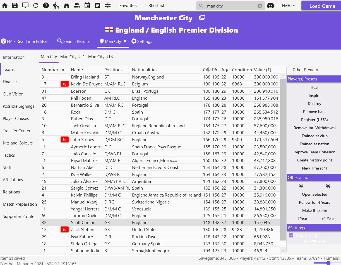Open the Information sidebar section

coord(14,57)
